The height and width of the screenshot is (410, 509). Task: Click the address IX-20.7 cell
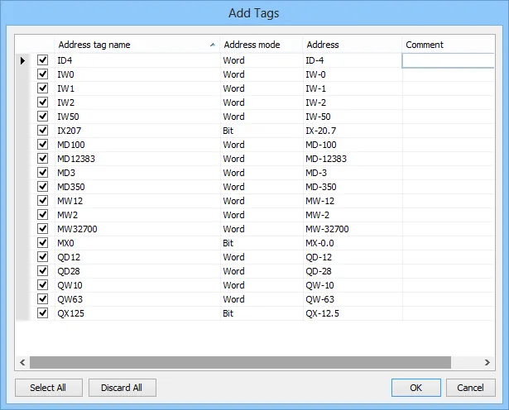(x=353, y=131)
